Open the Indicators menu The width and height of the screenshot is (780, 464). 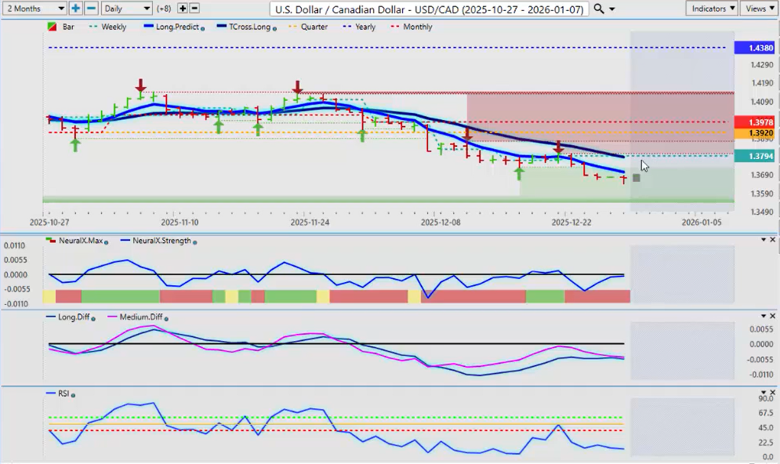712,8
